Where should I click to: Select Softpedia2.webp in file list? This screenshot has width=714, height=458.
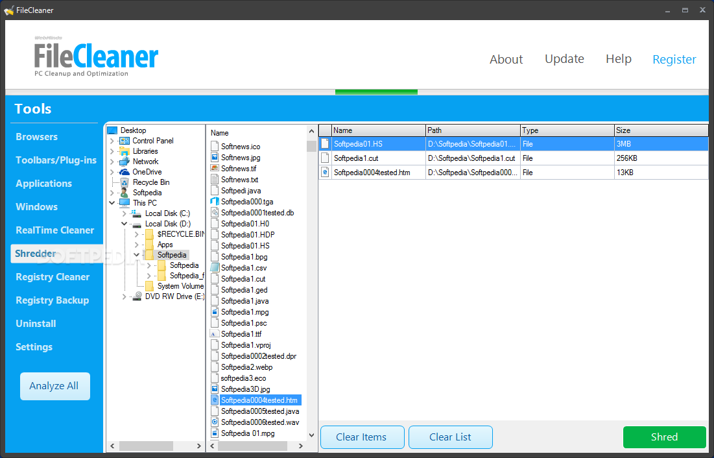point(247,367)
